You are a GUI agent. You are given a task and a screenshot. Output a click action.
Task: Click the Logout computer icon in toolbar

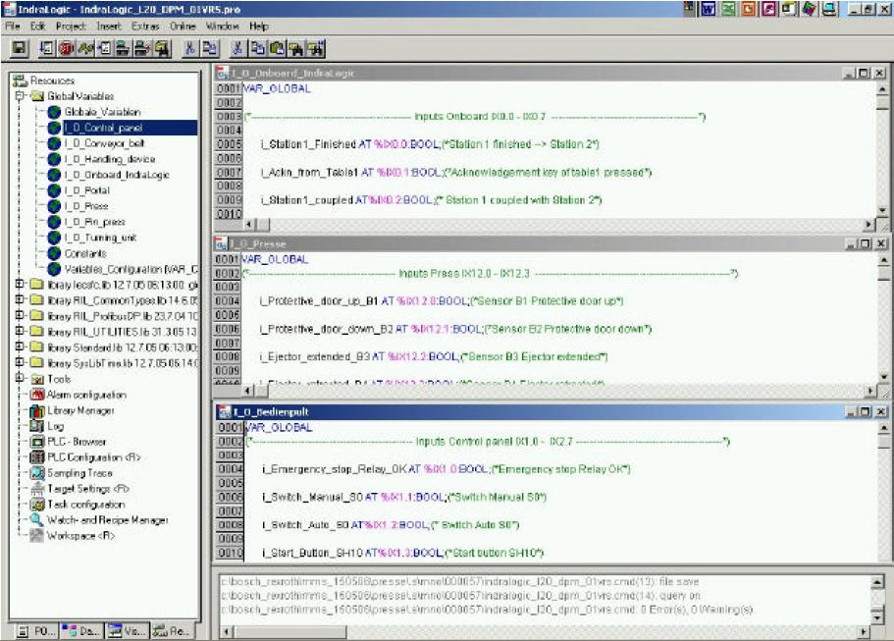pyautogui.click(x=142, y=48)
